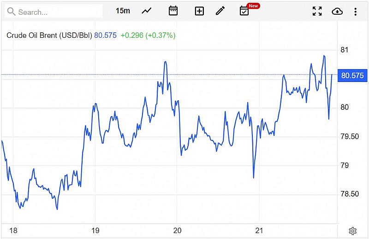Click date 19 on the time axis
Viewport: 369px width, 239px height.
tap(95, 230)
